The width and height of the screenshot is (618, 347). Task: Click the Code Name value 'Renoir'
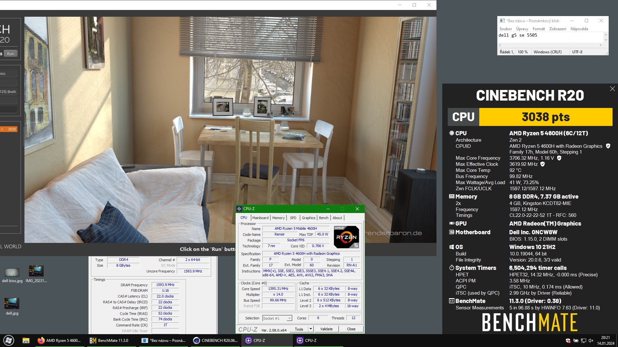(x=279, y=234)
